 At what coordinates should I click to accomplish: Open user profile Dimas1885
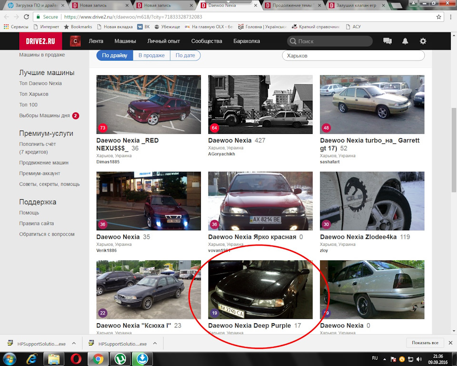[108, 162]
